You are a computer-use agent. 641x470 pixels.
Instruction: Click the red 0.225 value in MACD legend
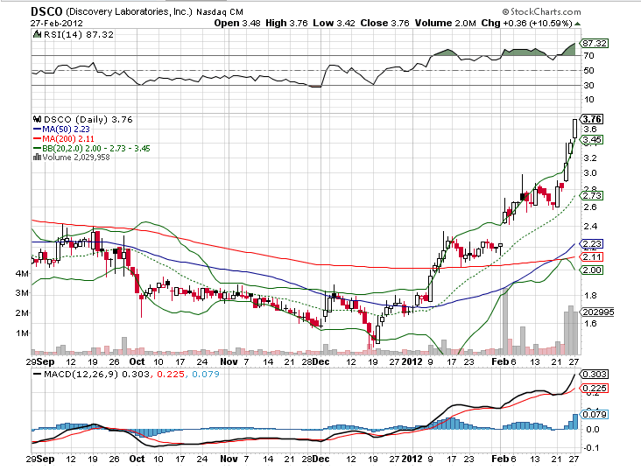tap(171, 374)
